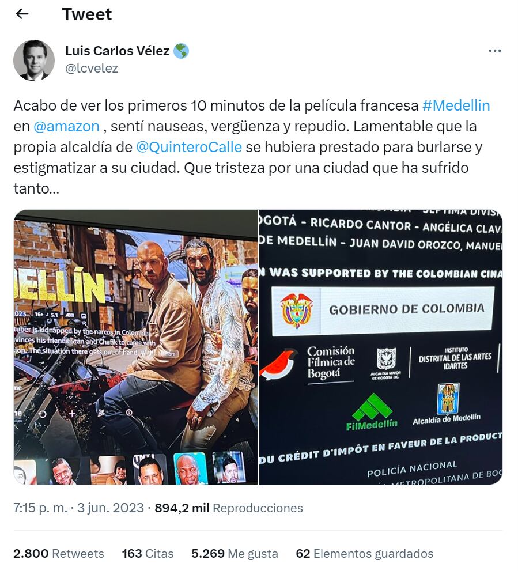Open the #Medellin hashtag
This screenshot has height=571, width=518.
tap(456, 105)
